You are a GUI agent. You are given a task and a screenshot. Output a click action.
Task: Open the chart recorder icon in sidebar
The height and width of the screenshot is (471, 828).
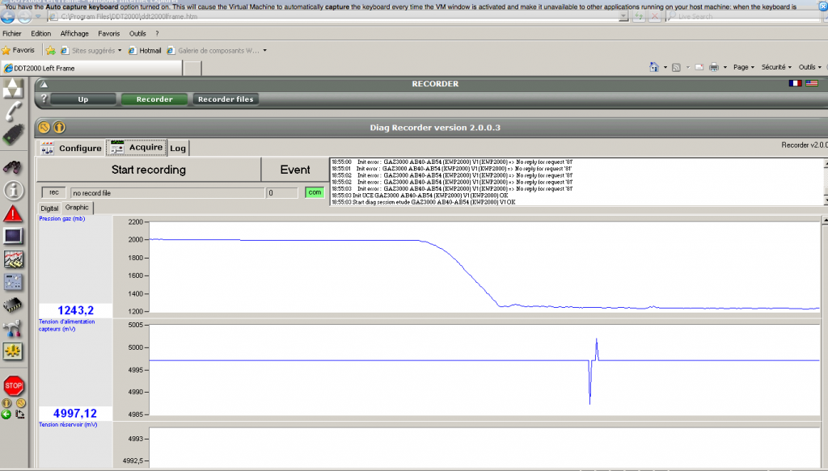[x=13, y=259]
